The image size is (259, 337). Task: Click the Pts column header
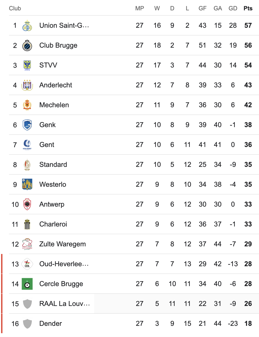pos(248,8)
